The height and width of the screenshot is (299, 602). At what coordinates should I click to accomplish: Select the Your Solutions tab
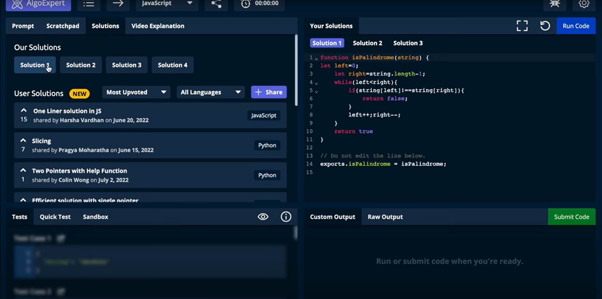[331, 26]
